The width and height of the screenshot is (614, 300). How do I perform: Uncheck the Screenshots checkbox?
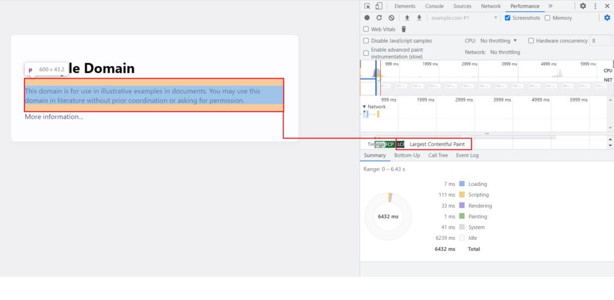point(507,17)
